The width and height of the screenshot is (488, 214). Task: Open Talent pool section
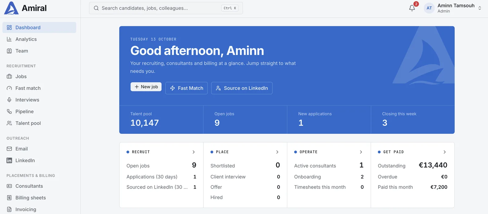coord(39,123)
